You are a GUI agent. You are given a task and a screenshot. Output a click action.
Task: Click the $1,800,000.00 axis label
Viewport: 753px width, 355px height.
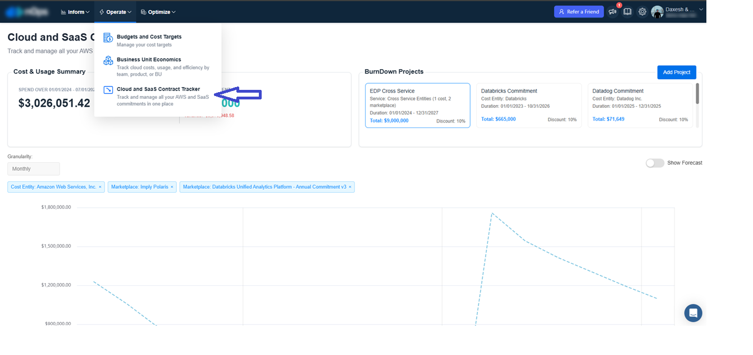coord(56,207)
